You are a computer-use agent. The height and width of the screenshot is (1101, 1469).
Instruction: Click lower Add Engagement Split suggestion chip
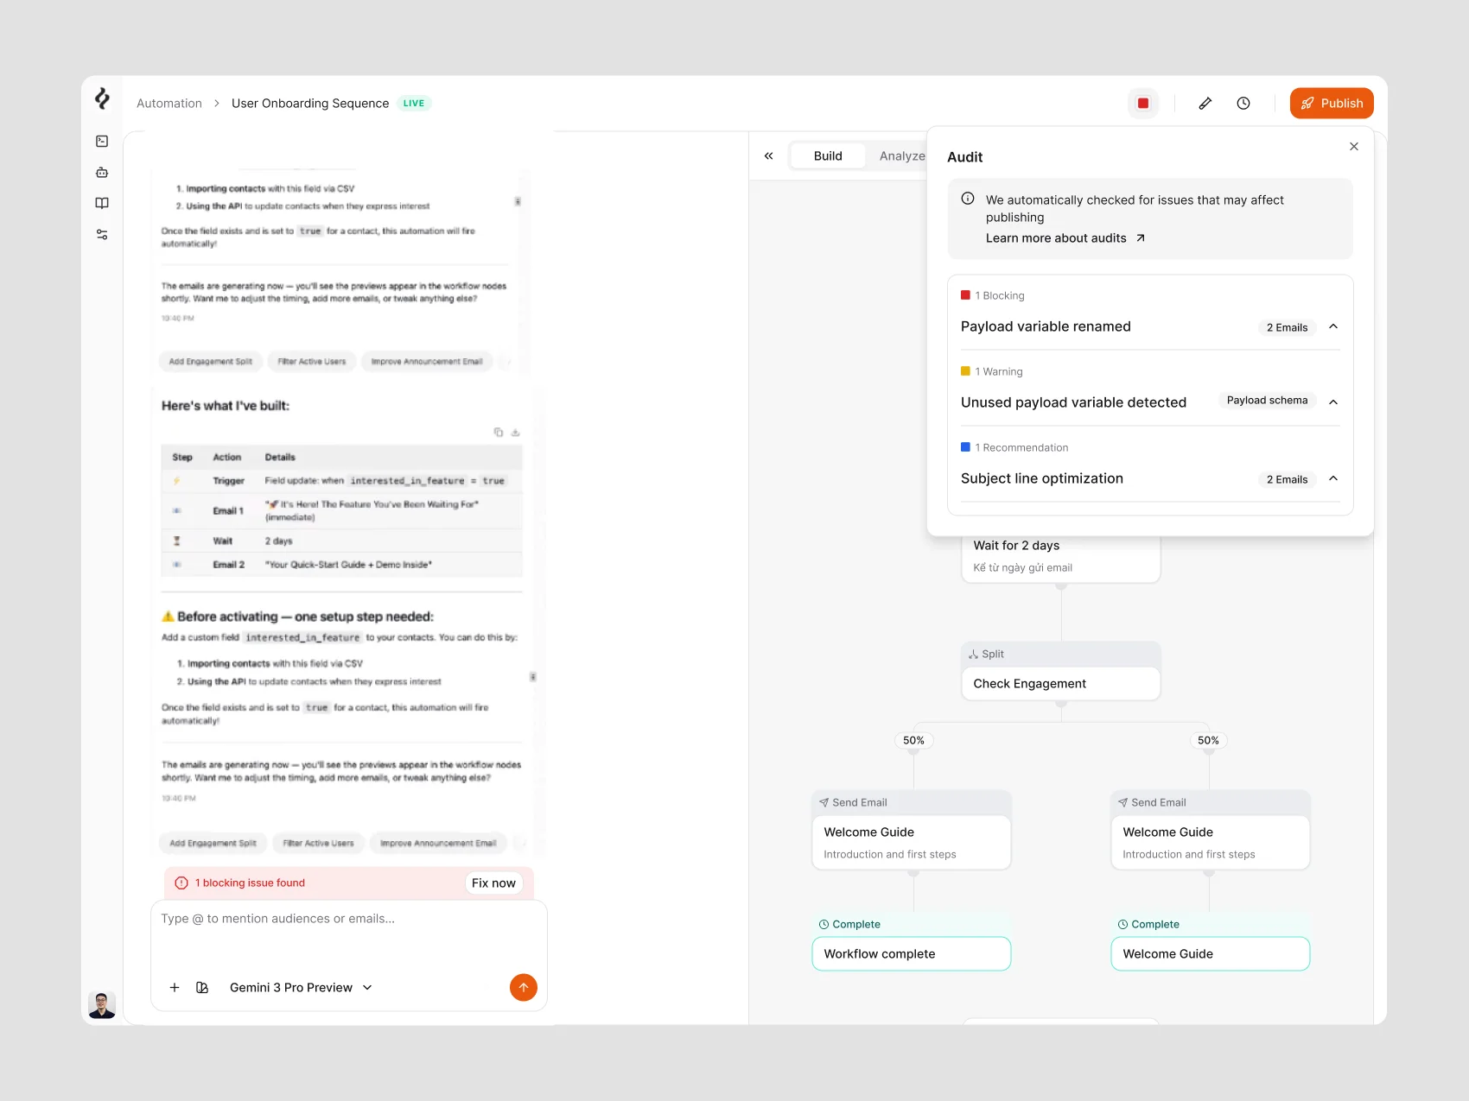pos(213,843)
